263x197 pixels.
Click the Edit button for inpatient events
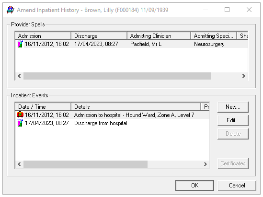coord(233,120)
